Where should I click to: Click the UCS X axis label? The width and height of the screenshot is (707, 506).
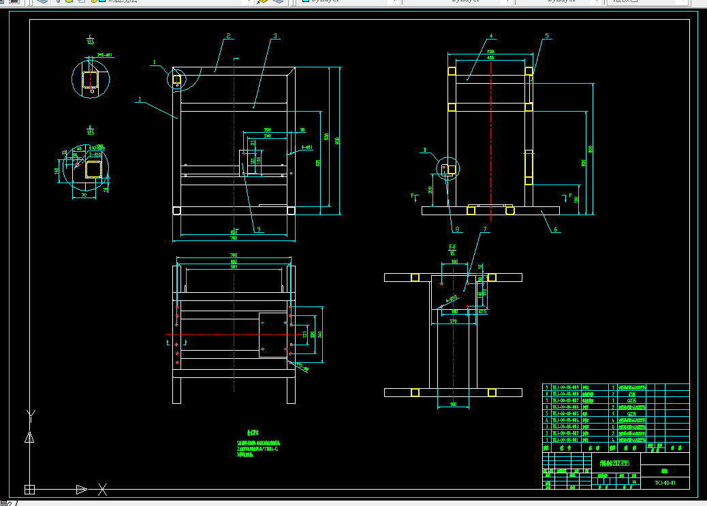coord(102,489)
